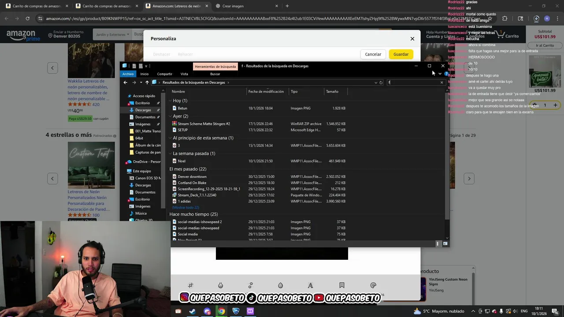Open pinned Escritorio in sidebar
This screenshot has height=317, width=564.
142,103
